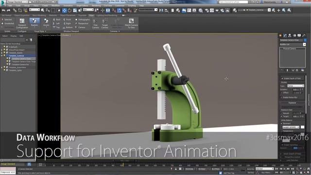The width and height of the screenshot is (311, 175).
Task: Open the shutter Type dropdown
Action: [x=295, y=86]
